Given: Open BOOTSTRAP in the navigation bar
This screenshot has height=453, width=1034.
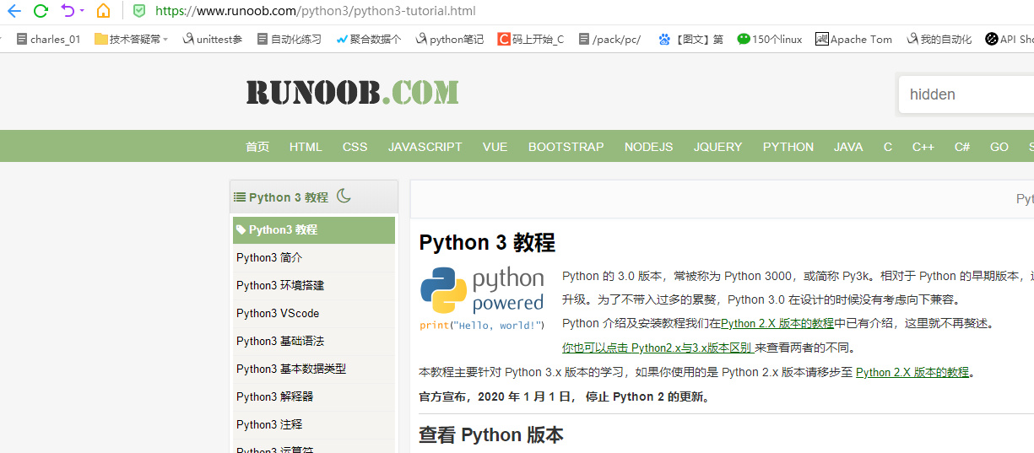Looking at the screenshot, I should (x=566, y=147).
